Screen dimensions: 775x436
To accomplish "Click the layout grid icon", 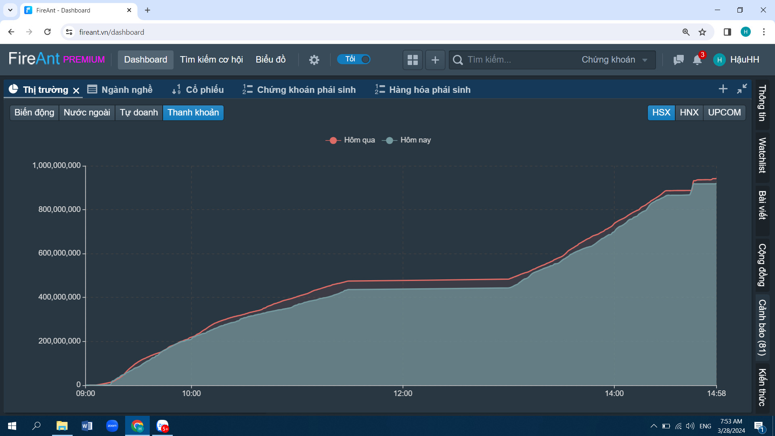I will [413, 60].
